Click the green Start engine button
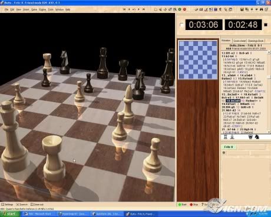271x217 pixels. 182,205
